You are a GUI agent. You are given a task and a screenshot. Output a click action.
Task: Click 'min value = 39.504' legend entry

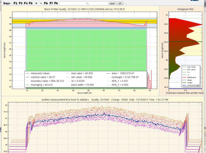click(x=79, y=77)
